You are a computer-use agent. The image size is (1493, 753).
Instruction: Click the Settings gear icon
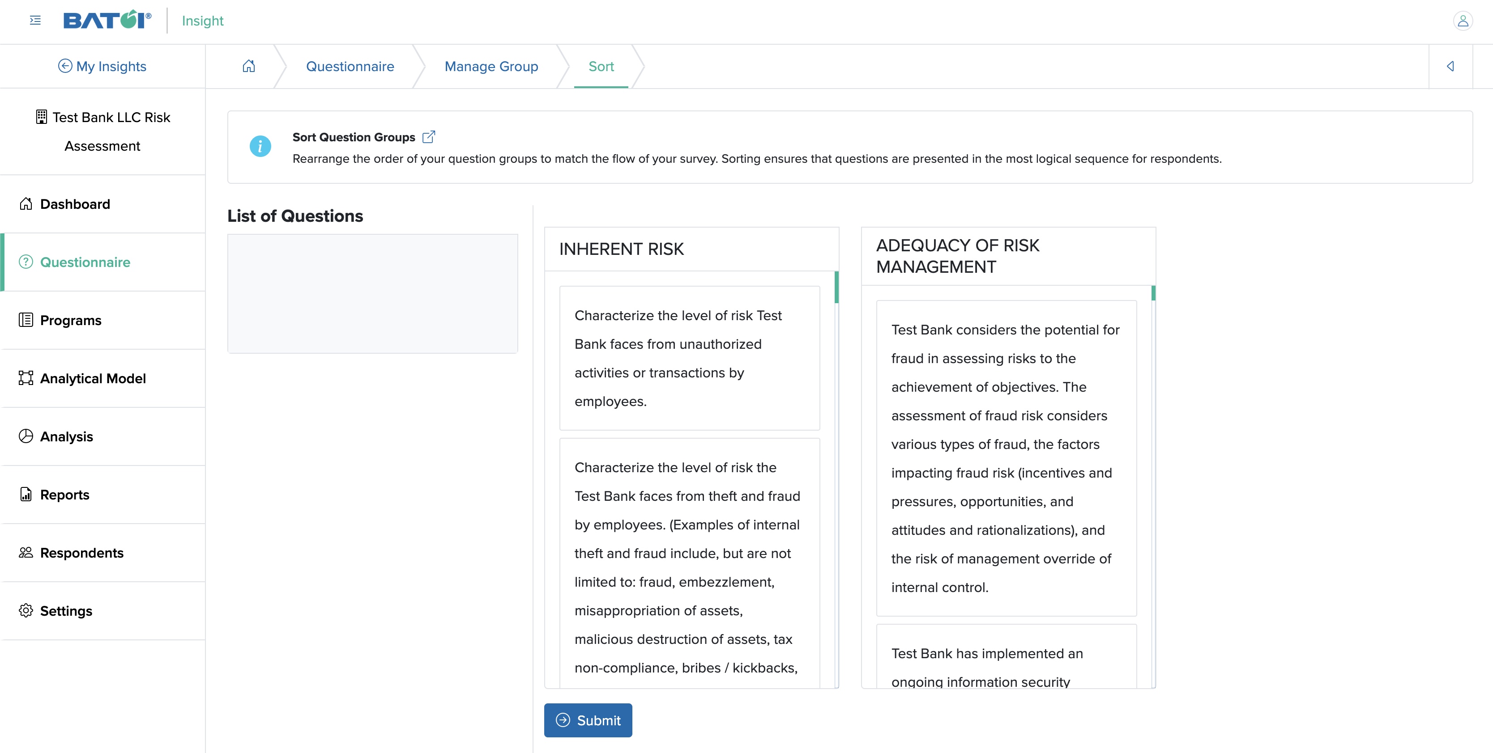pyautogui.click(x=26, y=610)
